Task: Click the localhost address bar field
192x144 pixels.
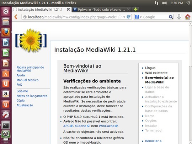Action: [72, 17]
